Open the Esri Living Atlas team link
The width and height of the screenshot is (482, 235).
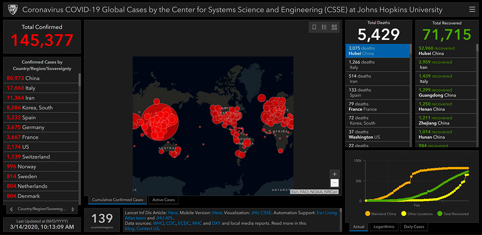coord(327,213)
